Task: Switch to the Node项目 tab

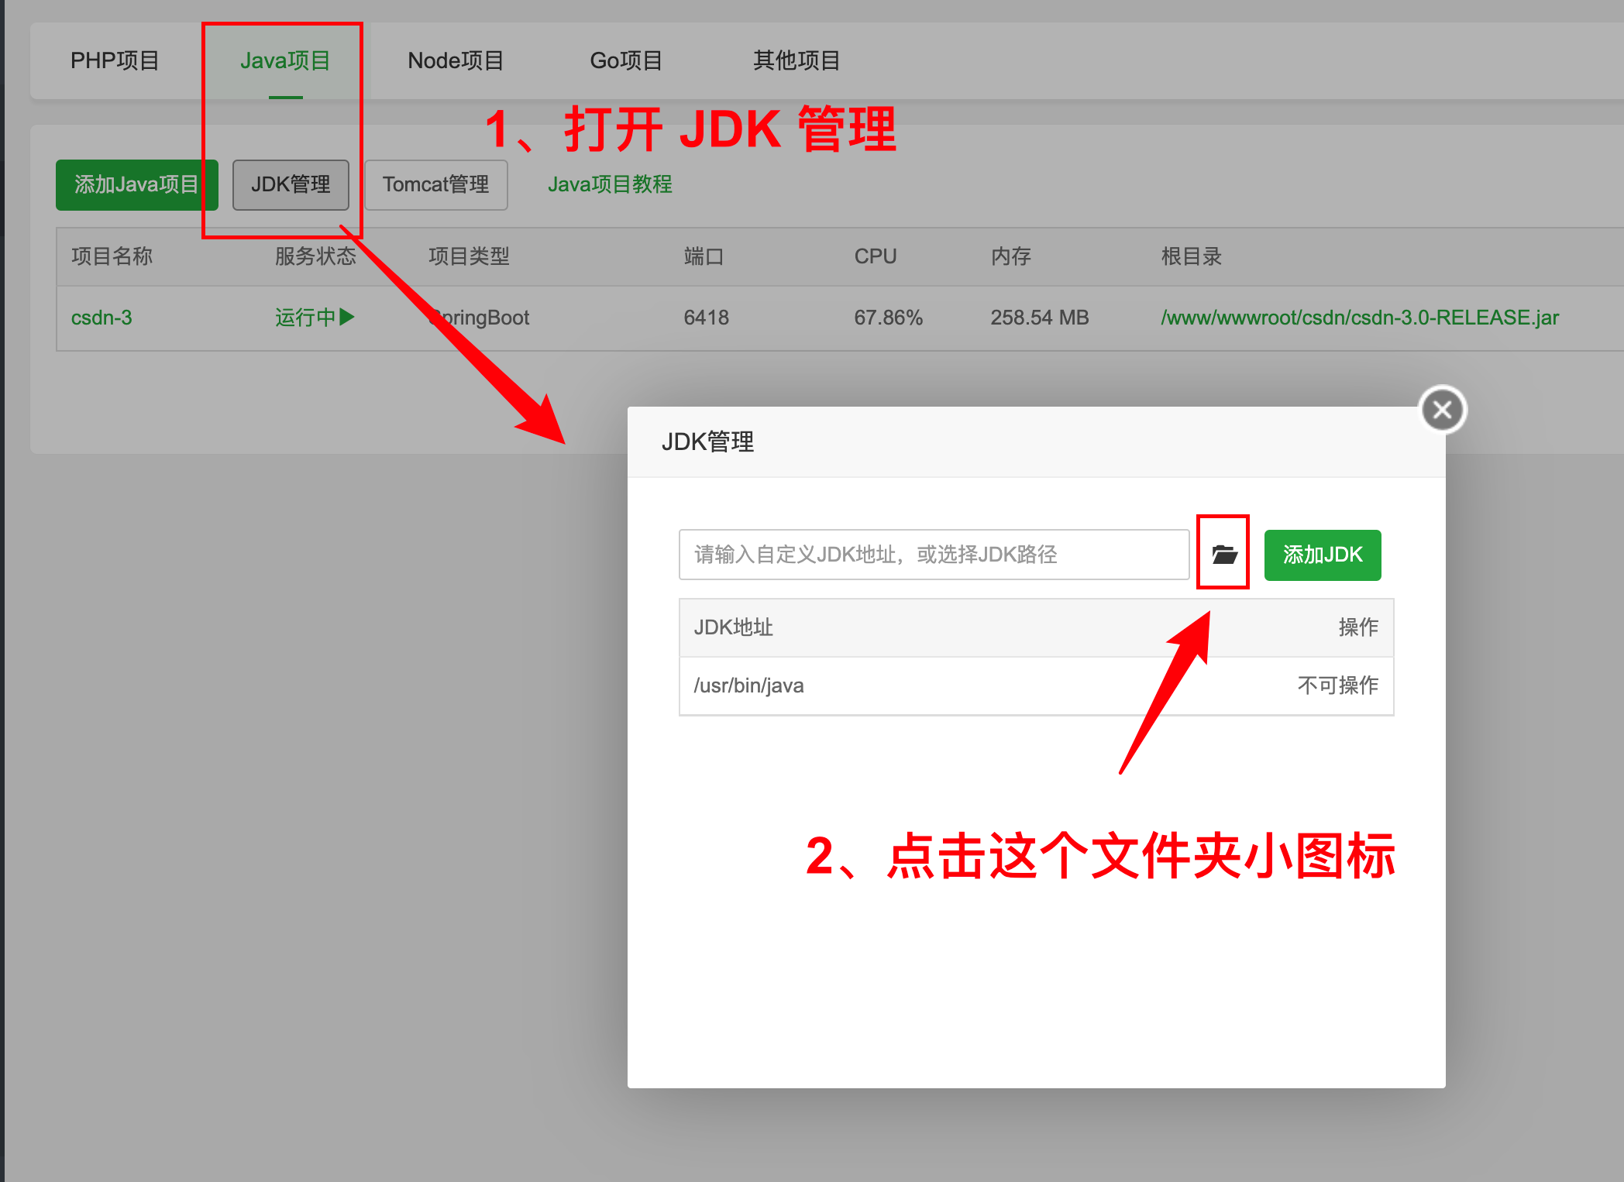Action: click(455, 60)
